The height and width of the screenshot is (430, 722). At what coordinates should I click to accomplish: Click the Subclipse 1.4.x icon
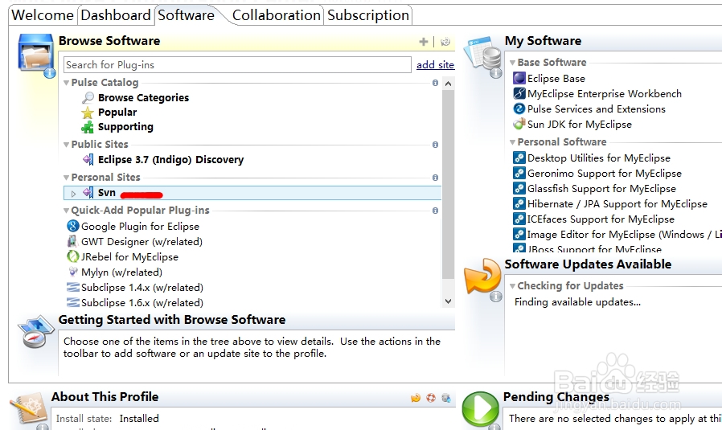point(72,287)
